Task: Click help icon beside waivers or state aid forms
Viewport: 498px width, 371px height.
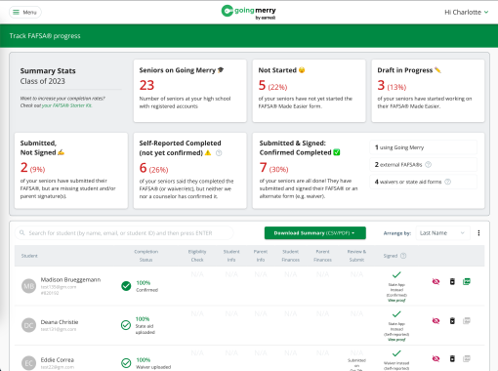Action: [448, 182]
